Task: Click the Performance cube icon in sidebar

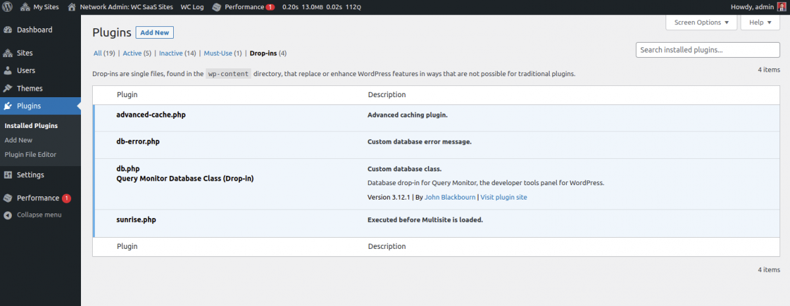Action: pyautogui.click(x=8, y=198)
